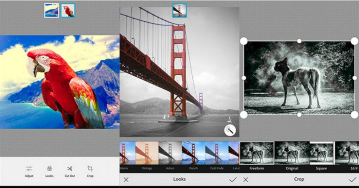Apply the Vintage look
The image size is (359, 188).
147,153
